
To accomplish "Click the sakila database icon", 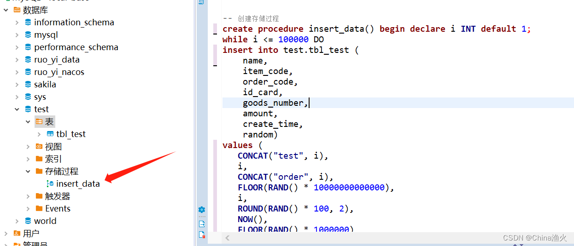I will pos(28,84).
